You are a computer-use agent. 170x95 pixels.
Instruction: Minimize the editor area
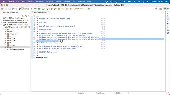pyautogui.click(x=161, y=12)
